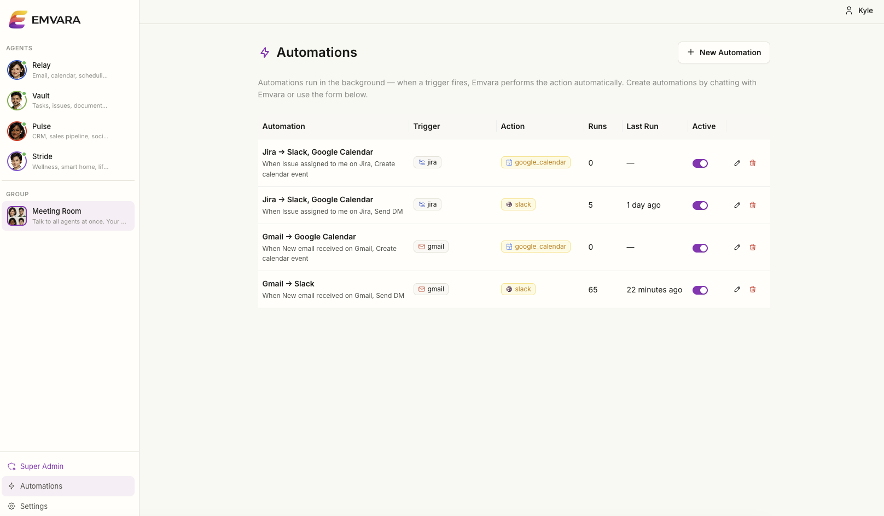The image size is (884, 516).
Task: Create a New Automation
Action: tap(724, 52)
